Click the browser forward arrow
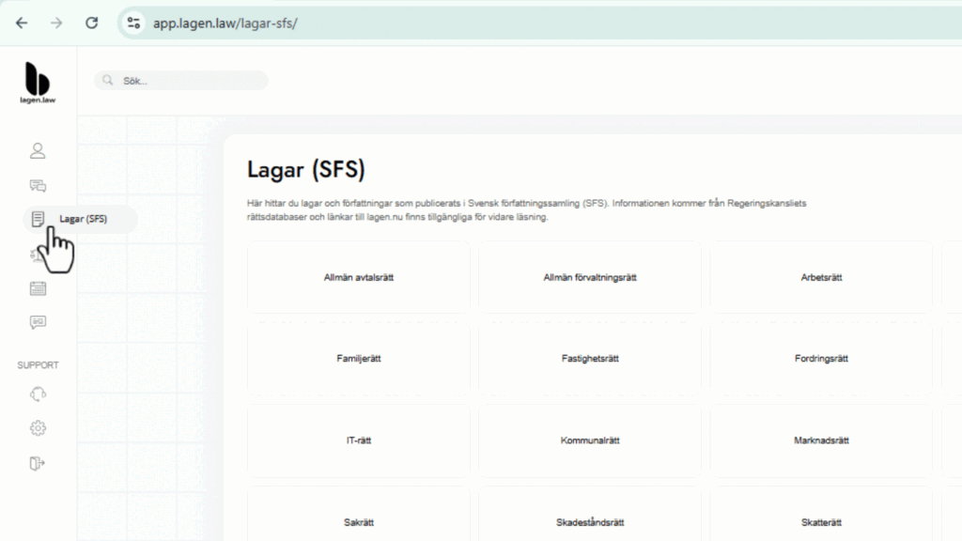 [x=56, y=23]
